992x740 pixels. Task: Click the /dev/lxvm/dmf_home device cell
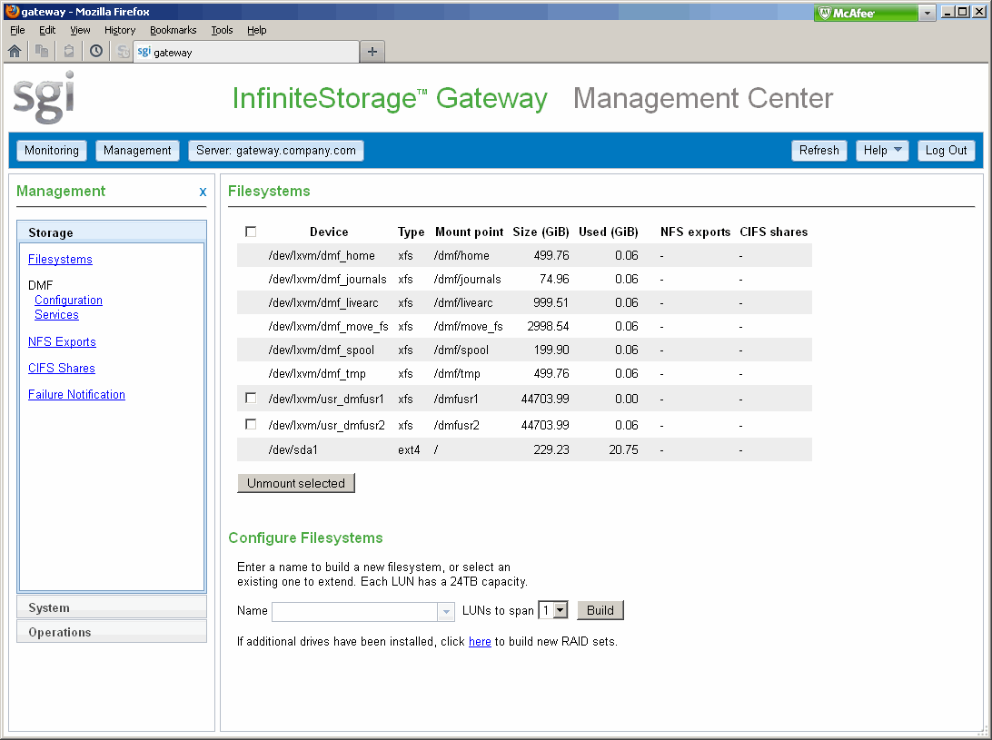[x=322, y=255]
